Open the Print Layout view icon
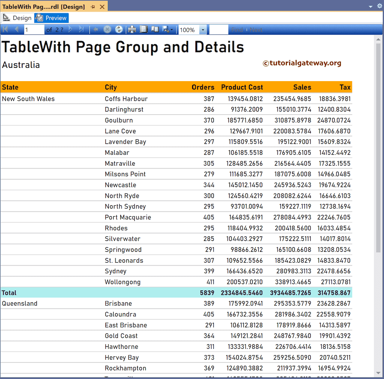The image size is (384, 379). (144, 29)
